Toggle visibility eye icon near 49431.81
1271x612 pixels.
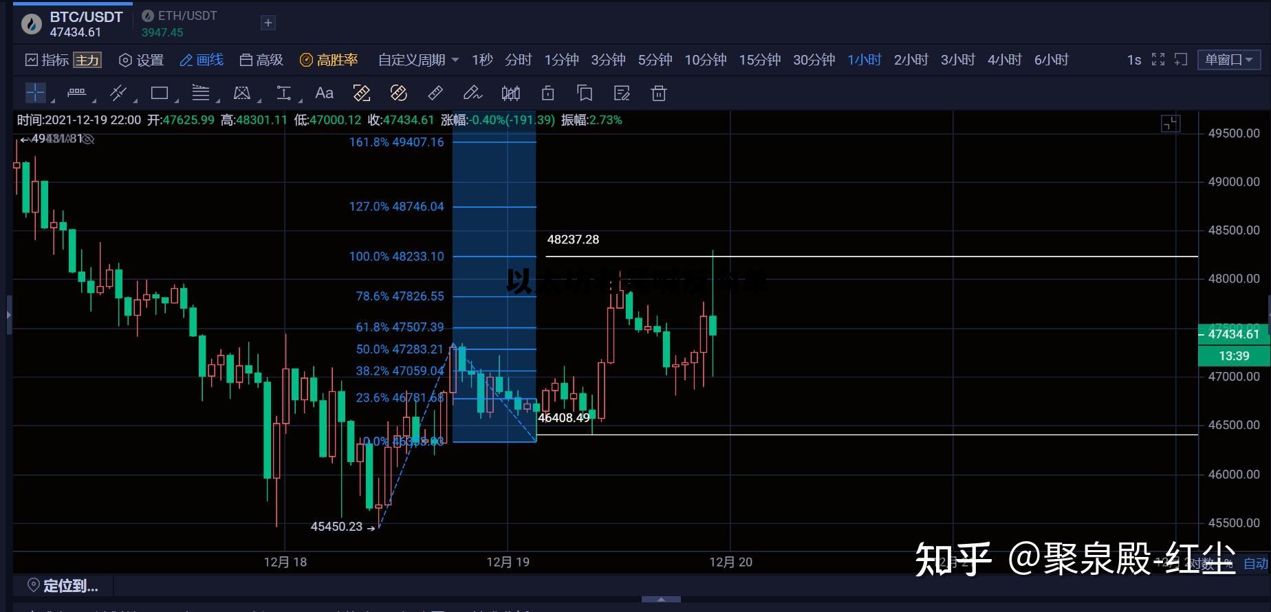tap(89, 139)
